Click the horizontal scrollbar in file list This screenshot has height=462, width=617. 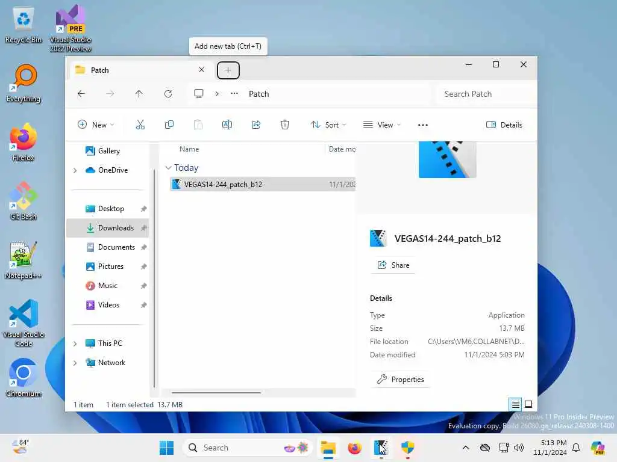216,392
